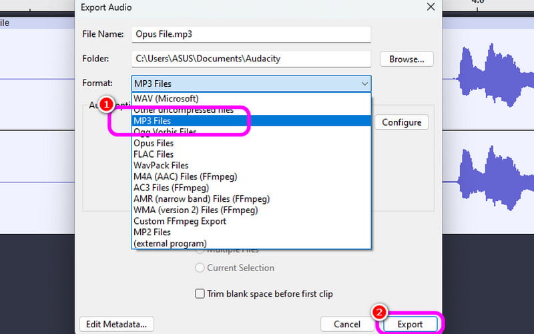Click the Cancel button
The height and width of the screenshot is (334, 534).
pyautogui.click(x=346, y=324)
